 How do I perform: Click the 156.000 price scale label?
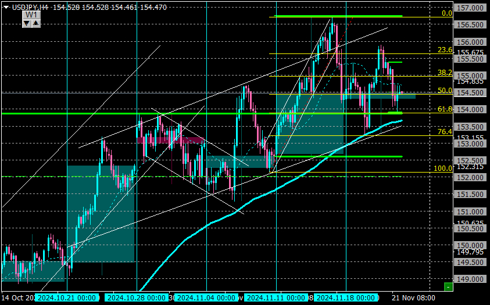click(x=470, y=42)
